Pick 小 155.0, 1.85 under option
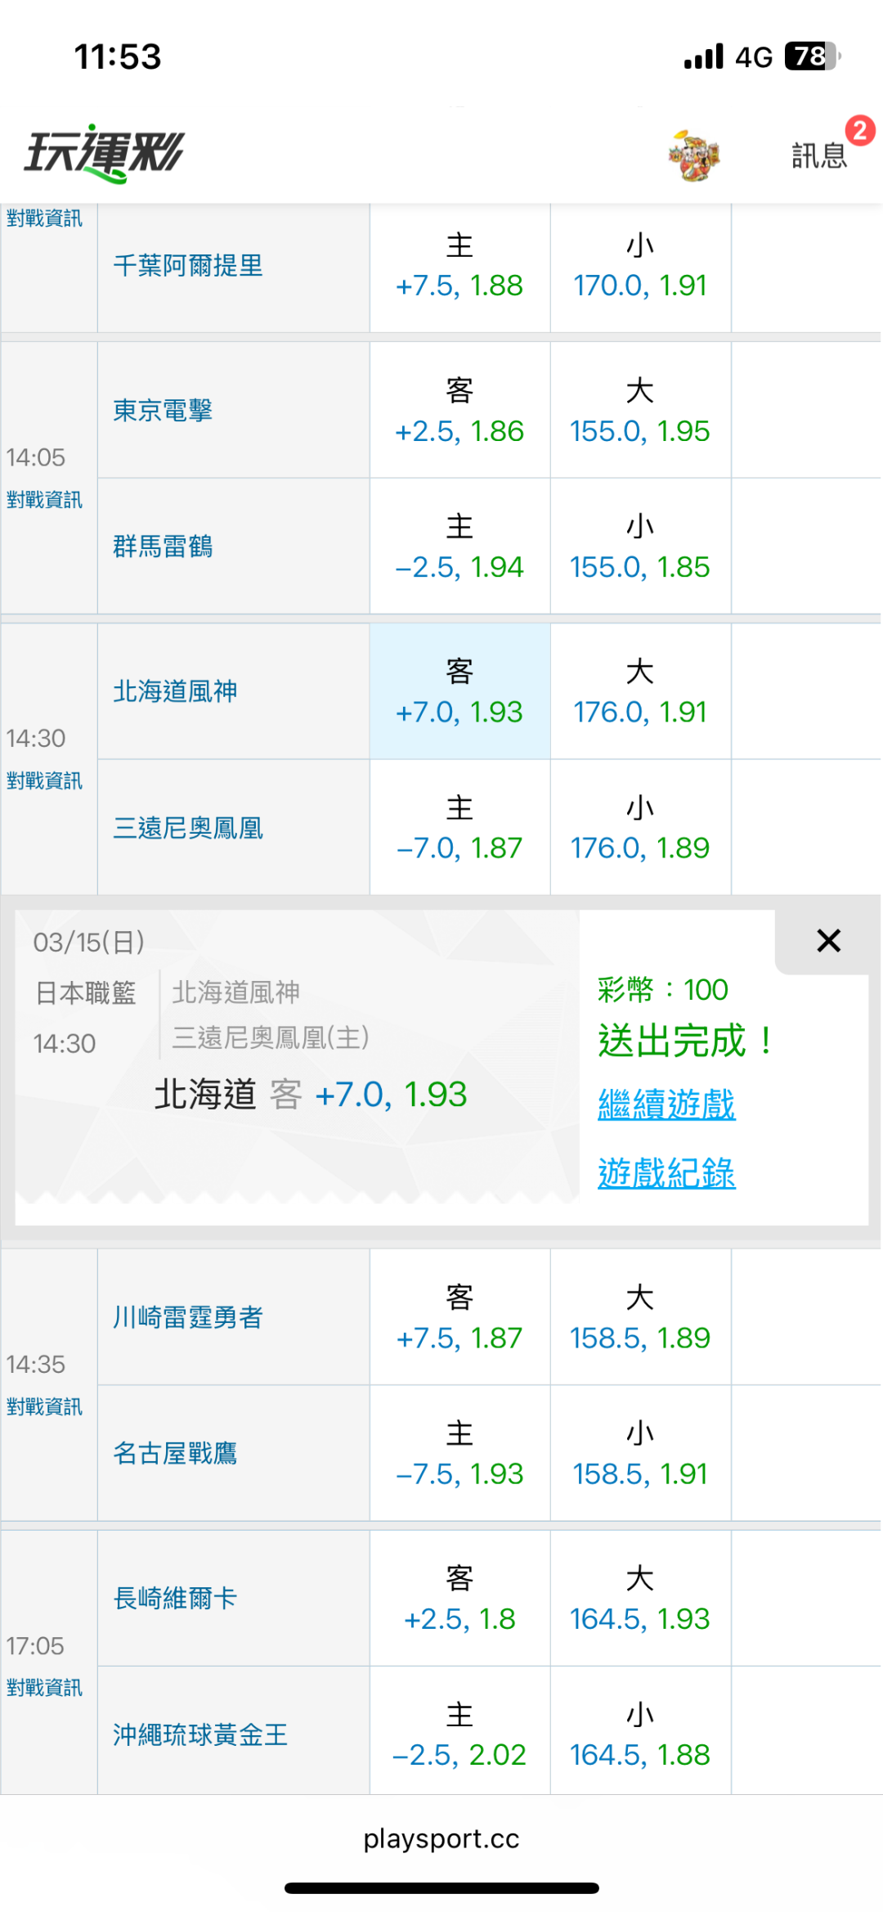This screenshot has width=883, height=1912. pyautogui.click(x=640, y=547)
